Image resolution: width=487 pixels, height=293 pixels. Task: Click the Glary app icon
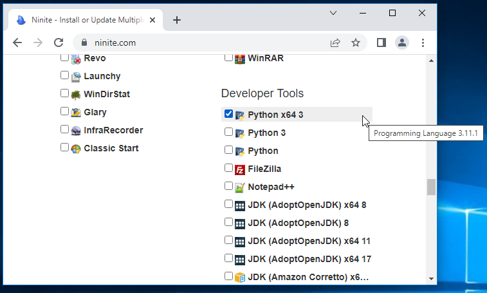tap(76, 113)
